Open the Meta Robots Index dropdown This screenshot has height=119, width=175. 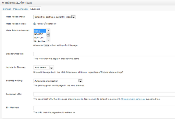[x=55, y=17]
